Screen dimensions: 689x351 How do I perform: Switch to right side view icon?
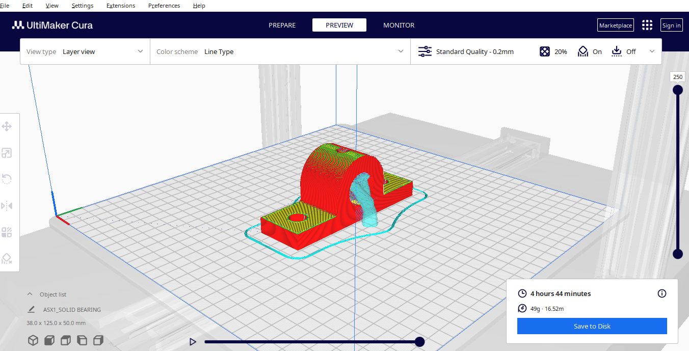(x=98, y=340)
